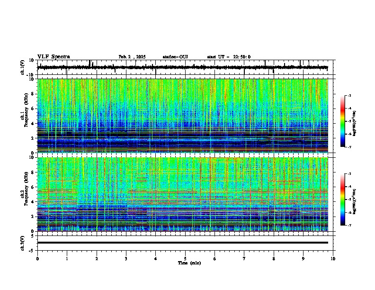Click the "VLF Spectra" plot title

coord(54,57)
